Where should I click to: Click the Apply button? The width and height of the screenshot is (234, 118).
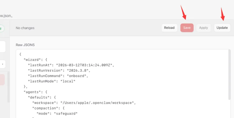tap(204, 28)
